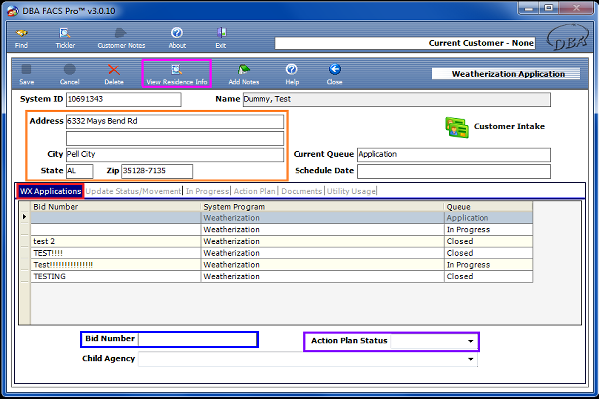Click the empty second address line field
Image resolution: width=599 pixels, height=399 pixels.
[x=175, y=138]
